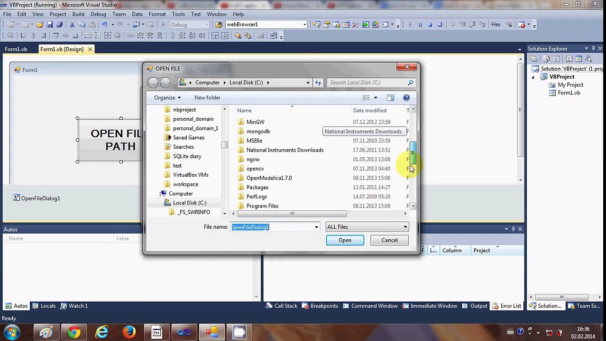The height and width of the screenshot is (341, 606).
Task: Click the Date modified column header
Action: point(369,110)
